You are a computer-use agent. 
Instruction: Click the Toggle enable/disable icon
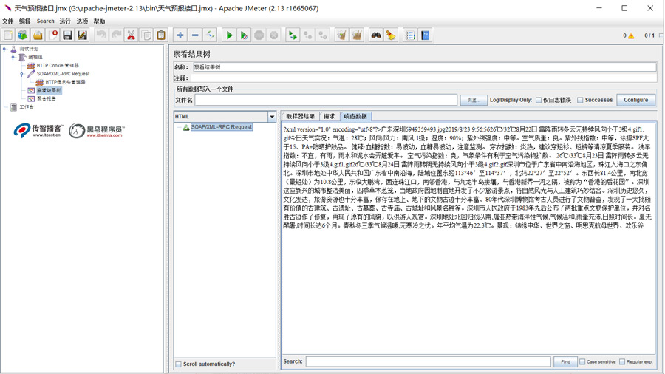210,35
